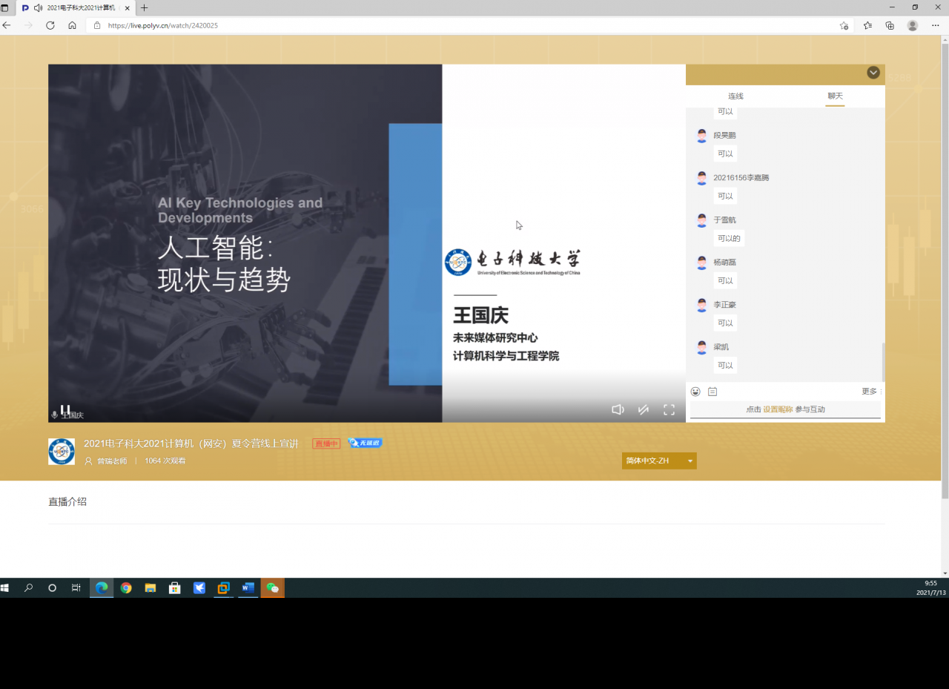The width and height of the screenshot is (949, 689).
Task: Click the browser address bar URL
Action: click(x=163, y=25)
